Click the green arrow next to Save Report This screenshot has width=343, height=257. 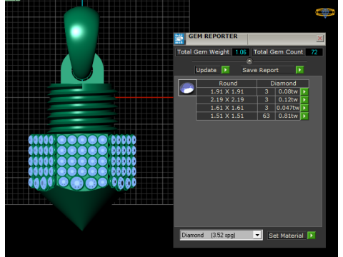tap(299, 70)
